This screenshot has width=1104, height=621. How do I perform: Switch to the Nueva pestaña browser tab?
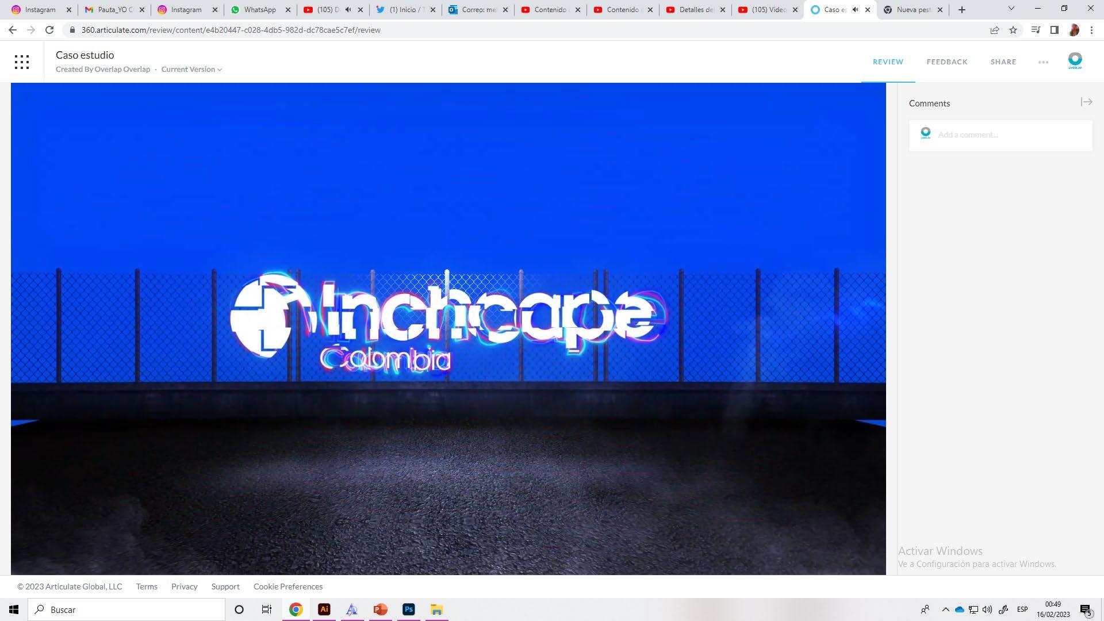click(913, 10)
